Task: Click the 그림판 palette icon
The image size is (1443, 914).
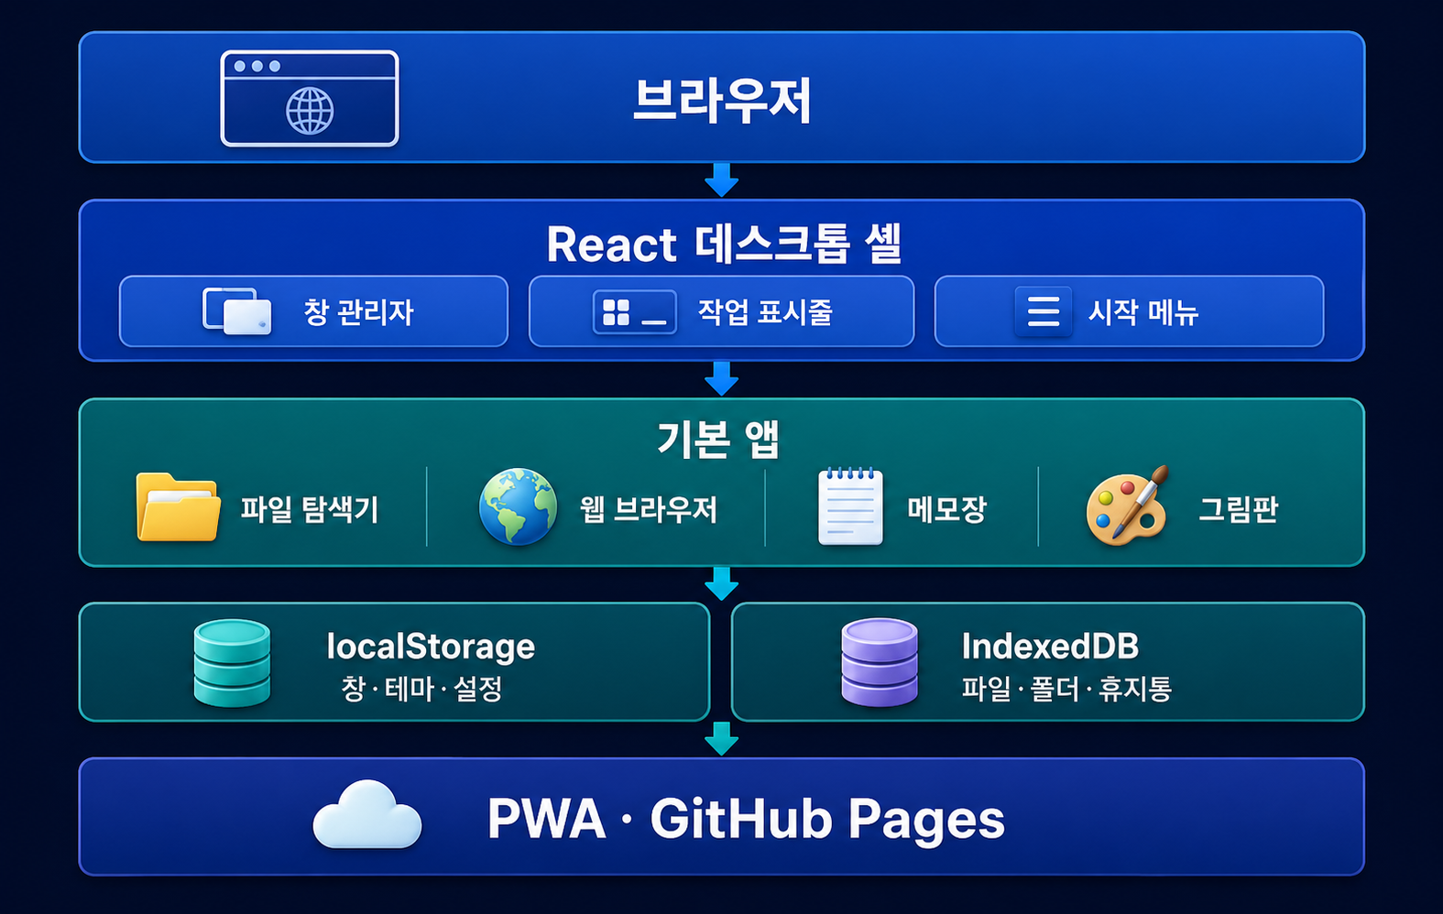Action: pos(1128,506)
